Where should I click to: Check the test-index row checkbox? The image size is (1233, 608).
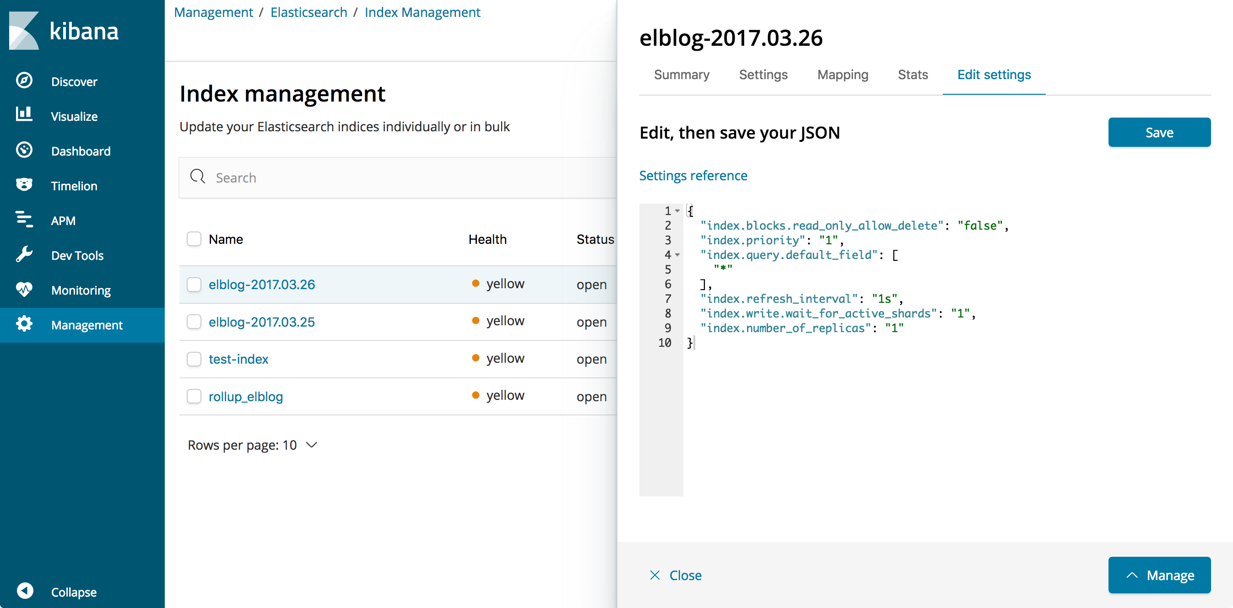pyautogui.click(x=194, y=359)
